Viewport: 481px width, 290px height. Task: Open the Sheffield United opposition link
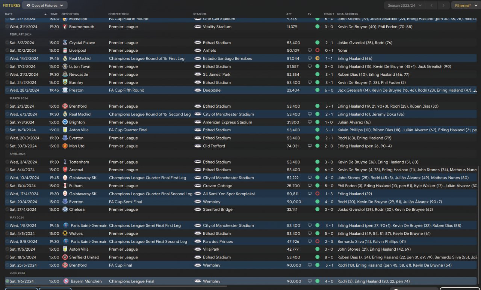(84, 257)
